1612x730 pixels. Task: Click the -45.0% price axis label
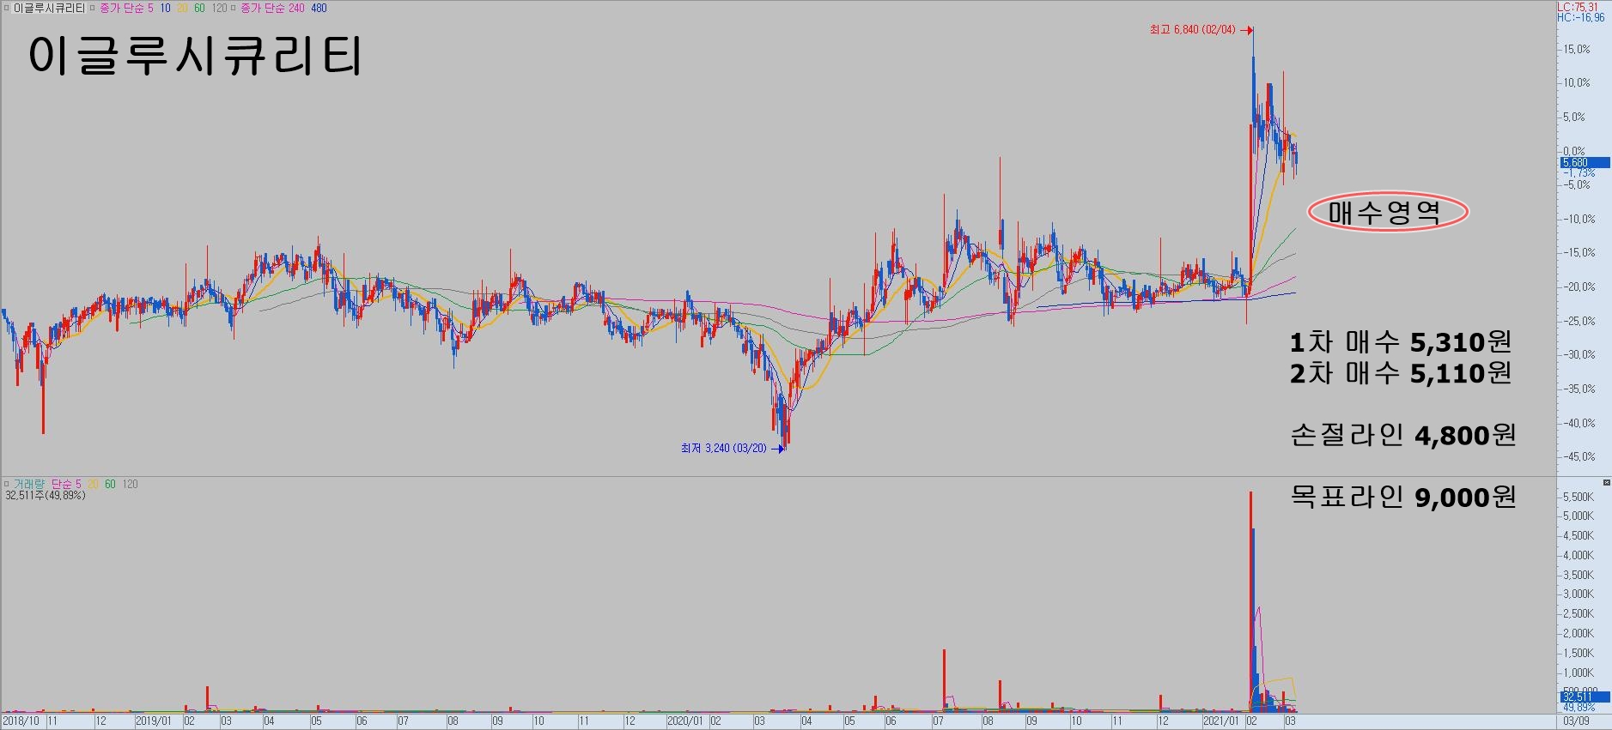[1579, 456]
